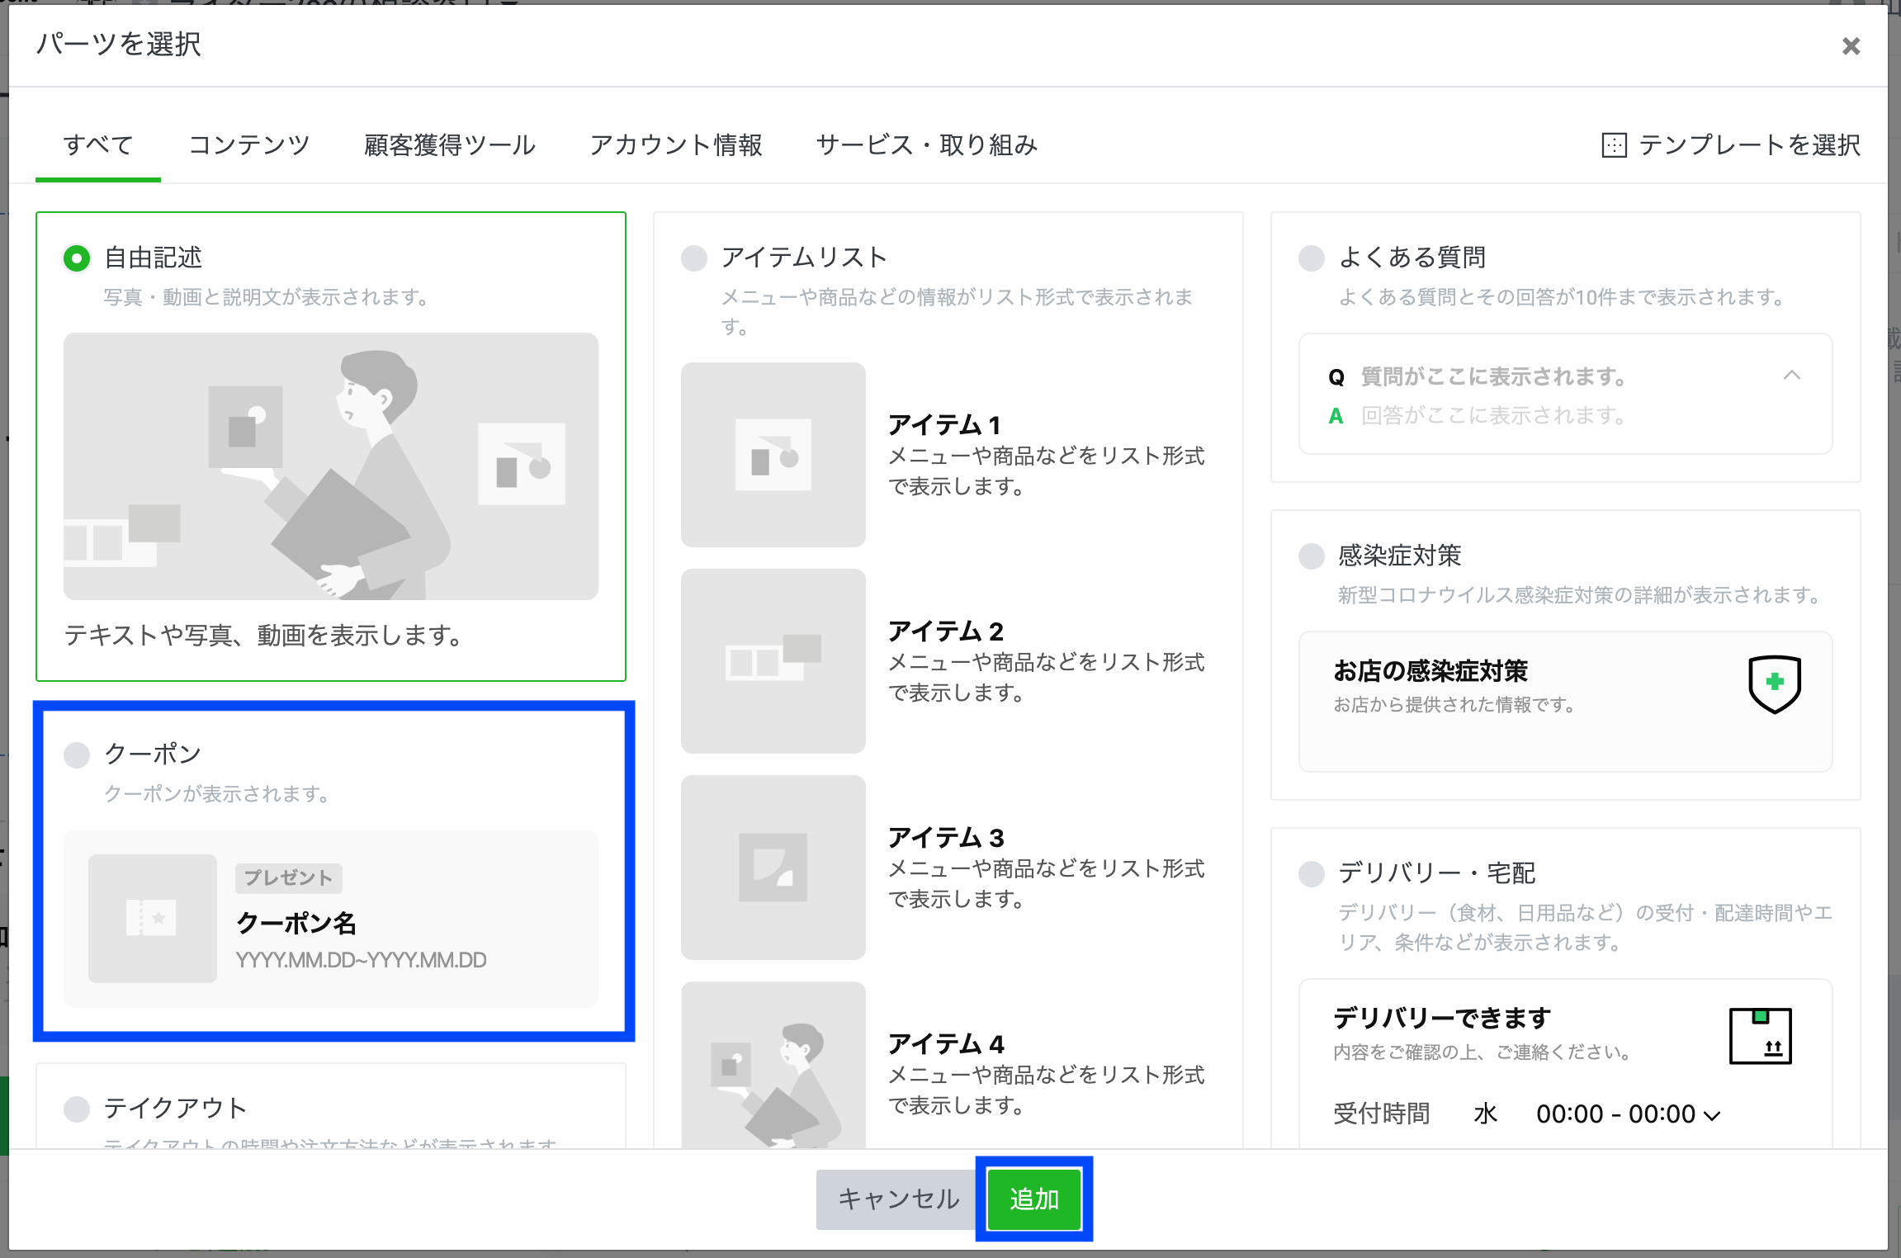Click the 自由記述 illustration preview
1901x1258 pixels.
330,466
